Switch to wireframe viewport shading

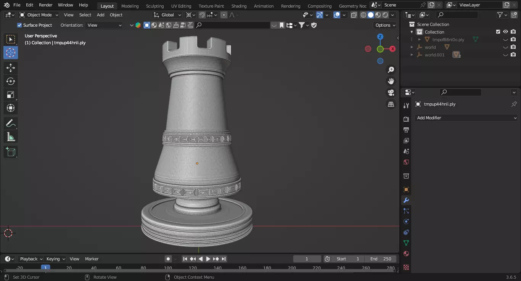point(363,15)
